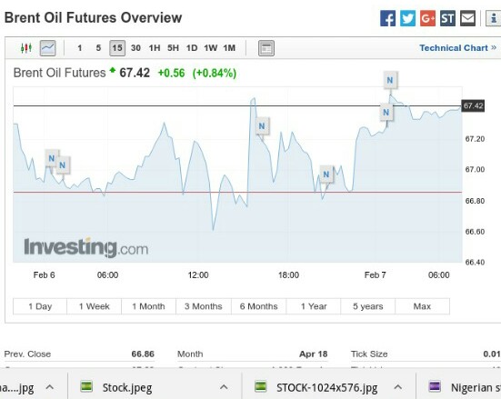Image resolution: width=501 pixels, height=399 pixels.
Task: Open the Technical Chart link
Action: pyautogui.click(x=458, y=48)
